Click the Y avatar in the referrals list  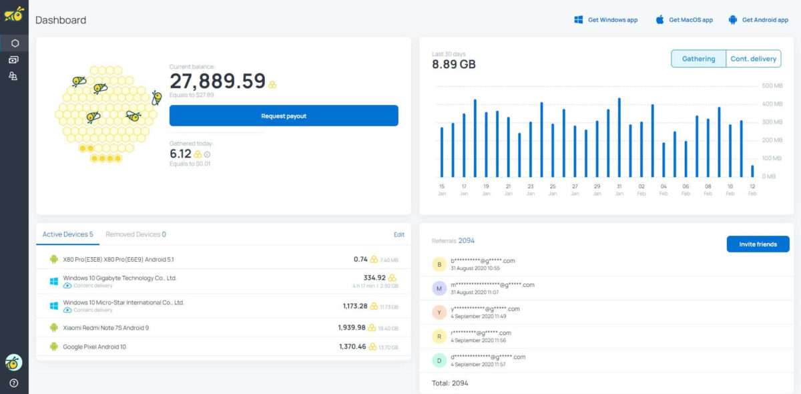coord(439,313)
